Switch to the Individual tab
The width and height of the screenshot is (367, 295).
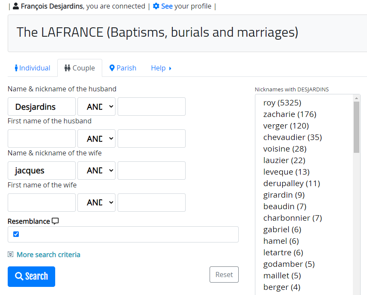pos(33,68)
